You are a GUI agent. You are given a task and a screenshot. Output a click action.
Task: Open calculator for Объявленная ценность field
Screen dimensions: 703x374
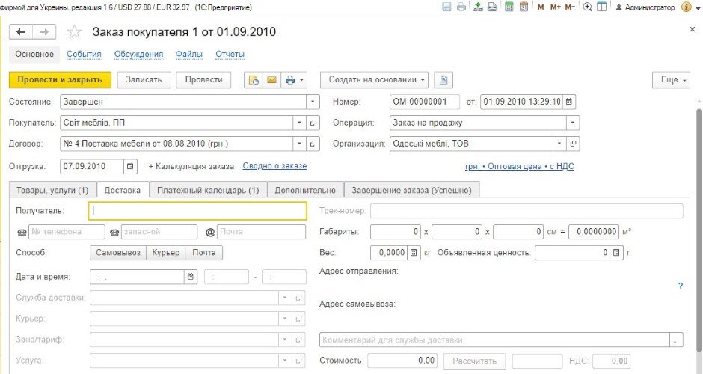click(616, 253)
